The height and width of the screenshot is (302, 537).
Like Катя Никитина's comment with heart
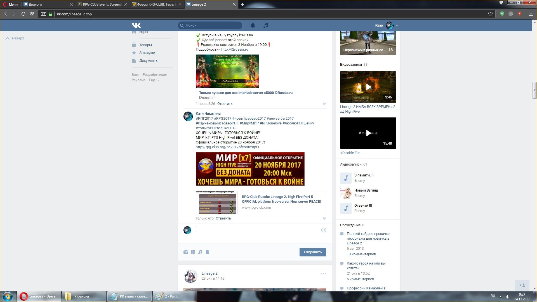324,218
